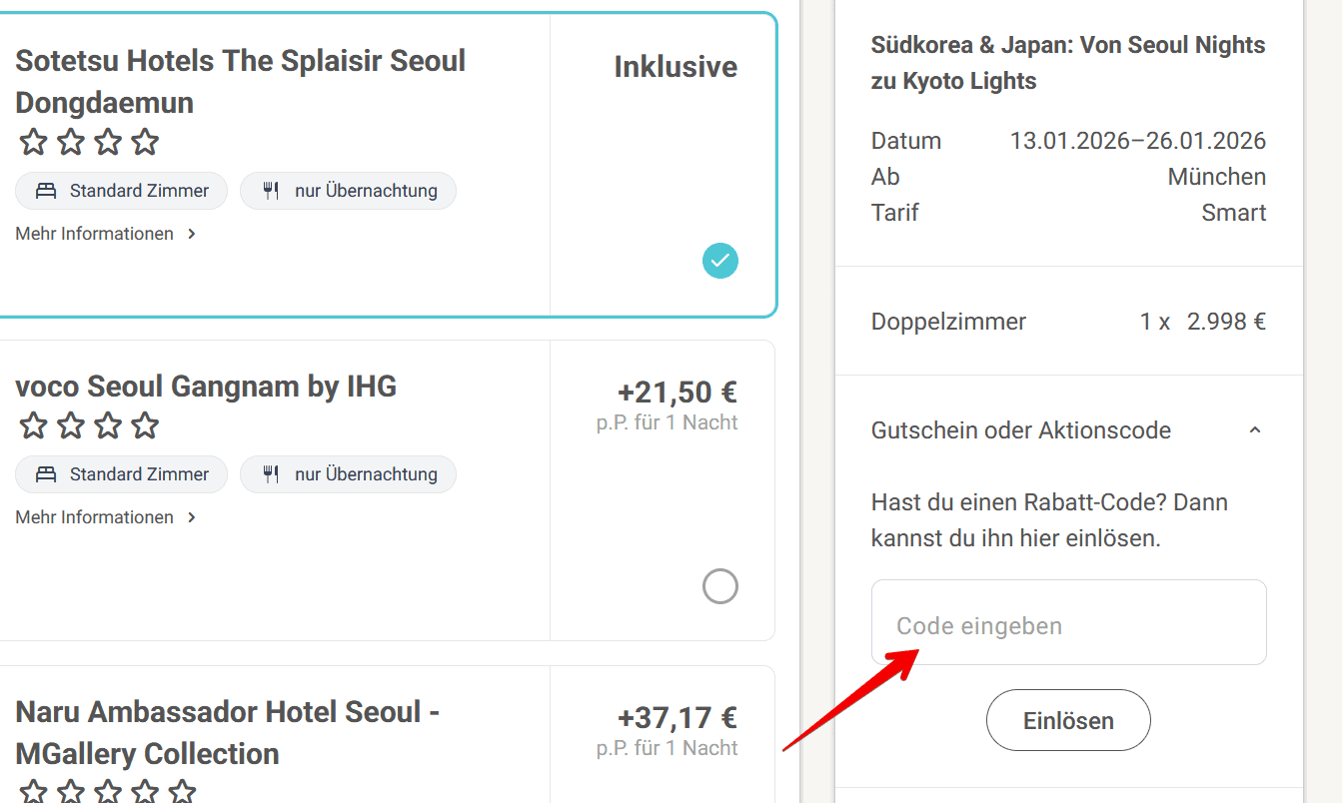Collapse the Gutschein oder Aktionscode section
The width and height of the screenshot is (1342, 803).
pos(1255,430)
